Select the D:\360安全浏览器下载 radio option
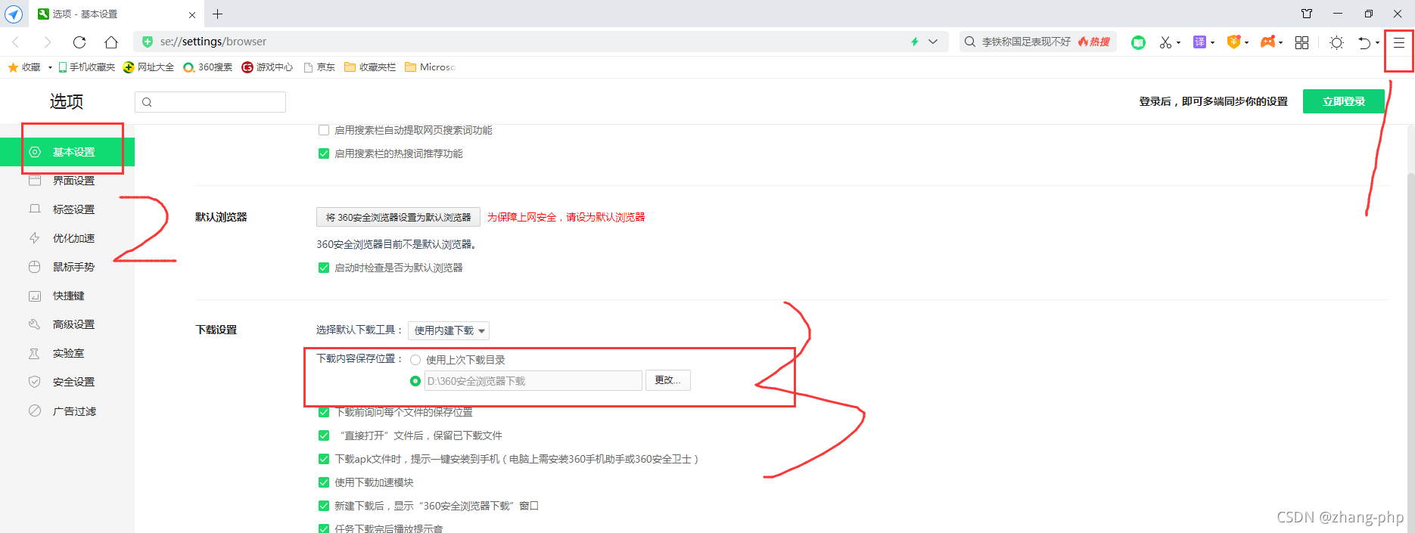The width and height of the screenshot is (1415, 533). (415, 381)
